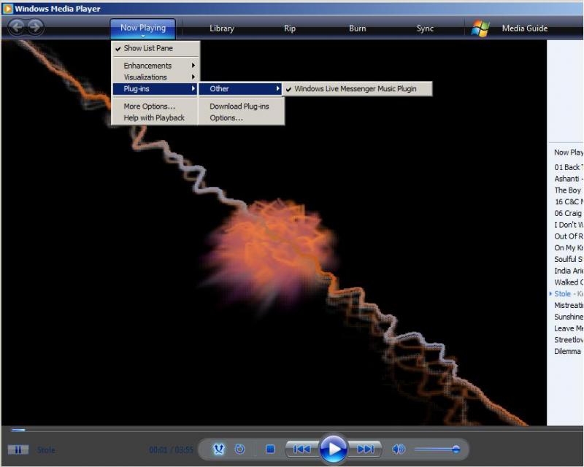
Task: Select the Streetlove track in playlist
Action: (569, 340)
